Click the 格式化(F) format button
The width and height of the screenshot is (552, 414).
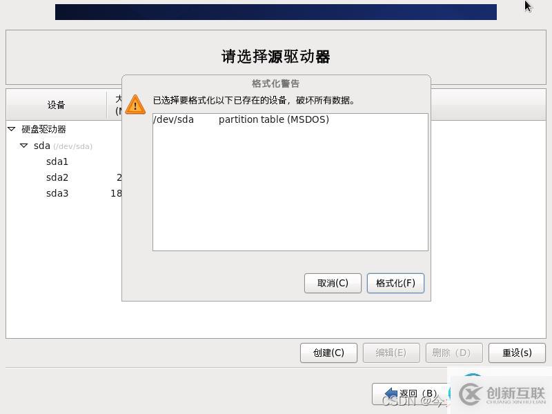(x=395, y=283)
